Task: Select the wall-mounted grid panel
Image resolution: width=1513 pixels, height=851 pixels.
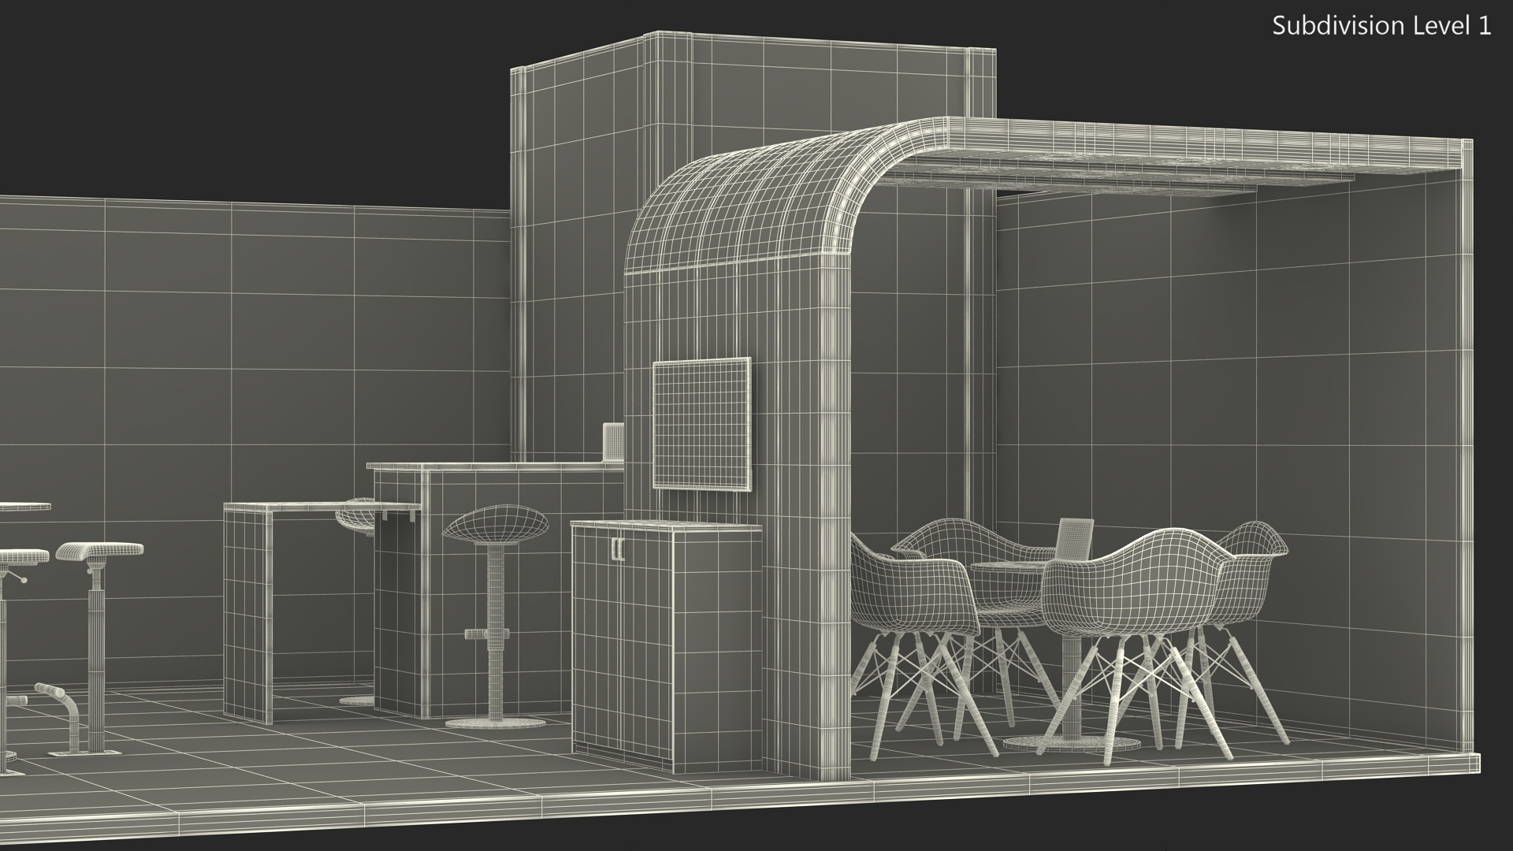Action: [x=702, y=423]
